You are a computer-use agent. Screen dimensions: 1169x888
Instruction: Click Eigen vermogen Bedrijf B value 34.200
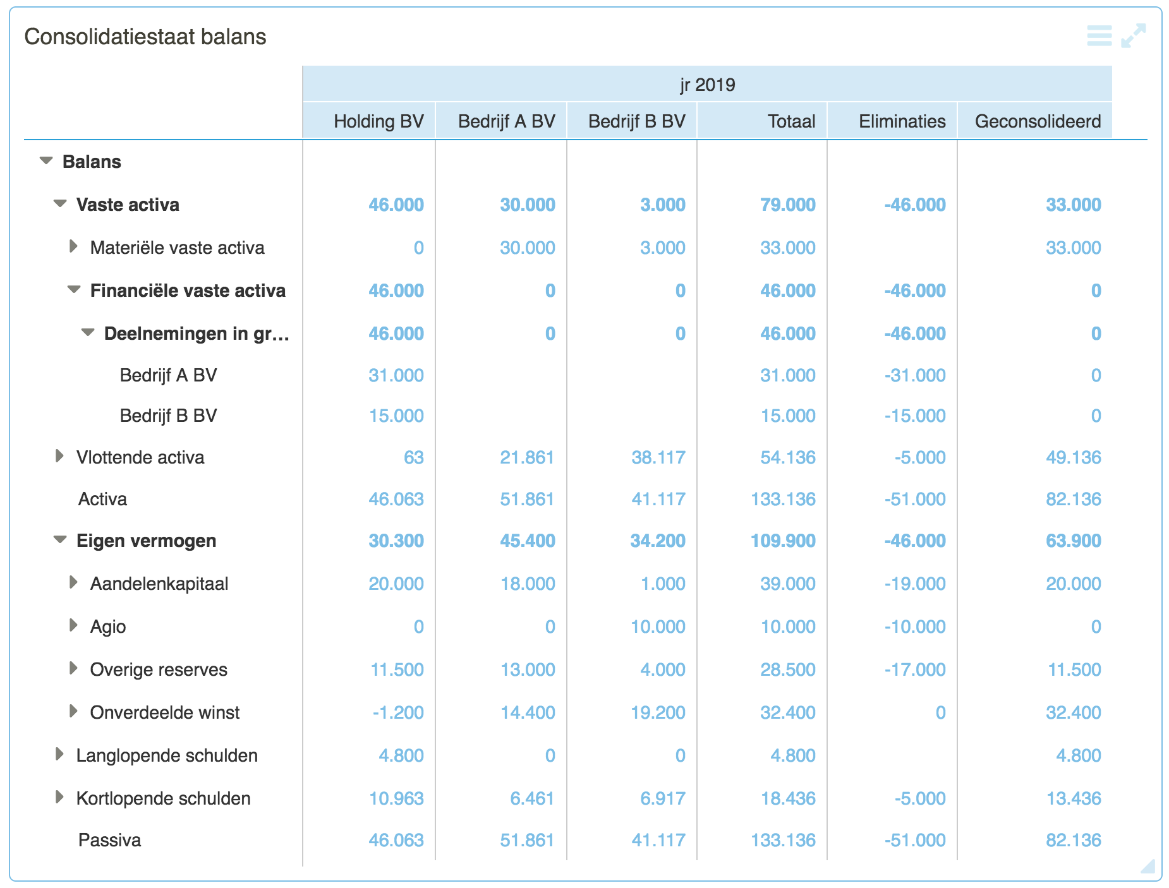(658, 541)
